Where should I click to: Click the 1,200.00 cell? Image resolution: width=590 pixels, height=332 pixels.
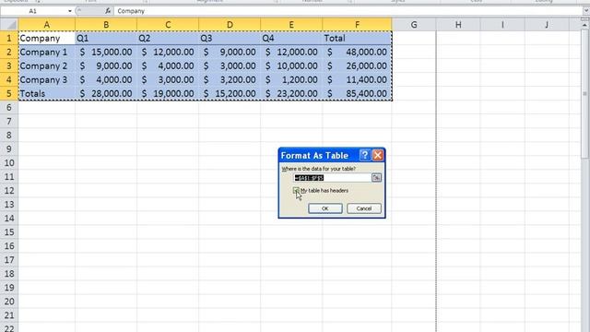291,80
